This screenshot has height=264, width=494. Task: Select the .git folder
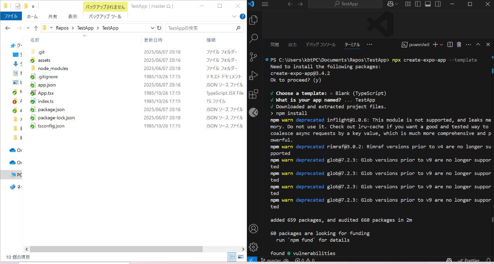pos(41,52)
